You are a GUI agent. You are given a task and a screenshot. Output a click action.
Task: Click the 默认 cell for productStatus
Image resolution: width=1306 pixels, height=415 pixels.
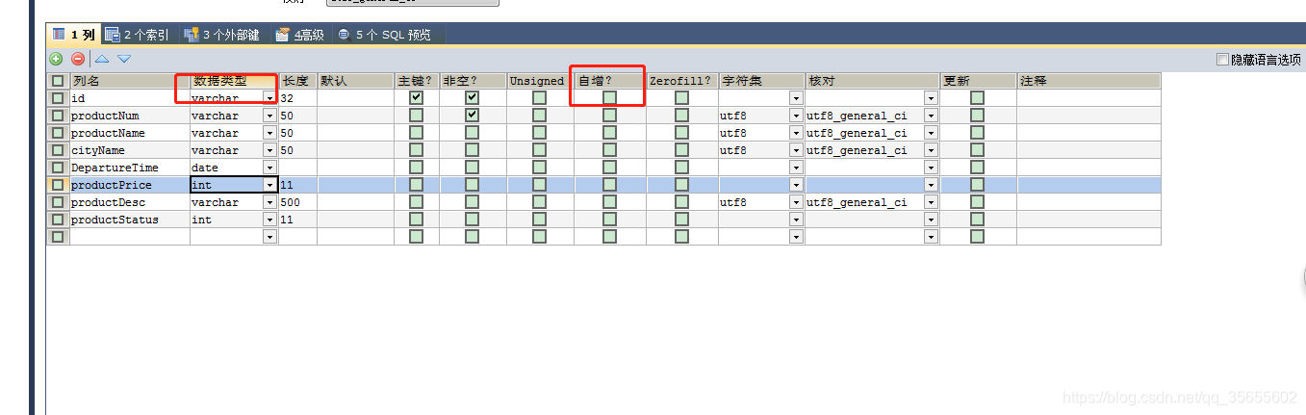click(355, 220)
